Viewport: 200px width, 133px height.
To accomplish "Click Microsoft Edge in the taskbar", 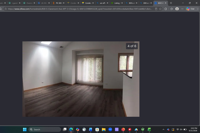I will (x=71, y=129).
